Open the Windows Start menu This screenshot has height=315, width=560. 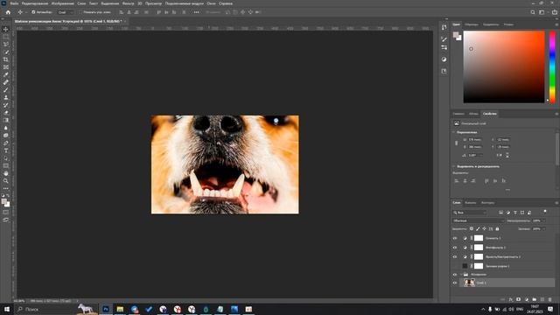[x=7, y=309]
